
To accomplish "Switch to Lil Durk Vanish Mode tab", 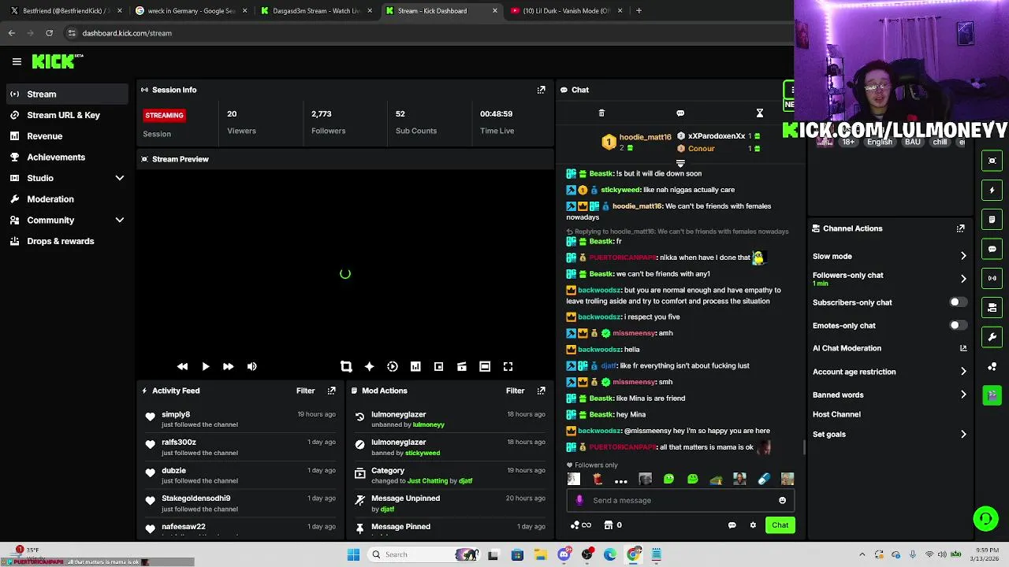I will click(567, 11).
